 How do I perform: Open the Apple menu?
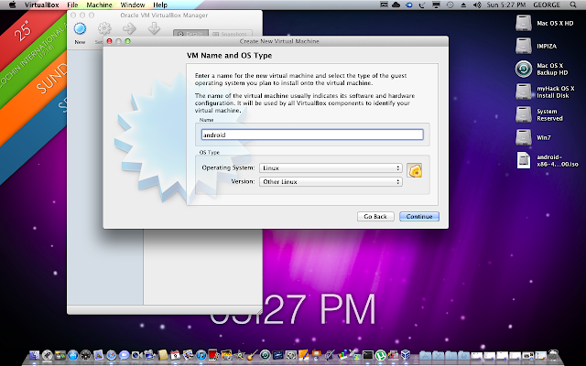click(12, 5)
